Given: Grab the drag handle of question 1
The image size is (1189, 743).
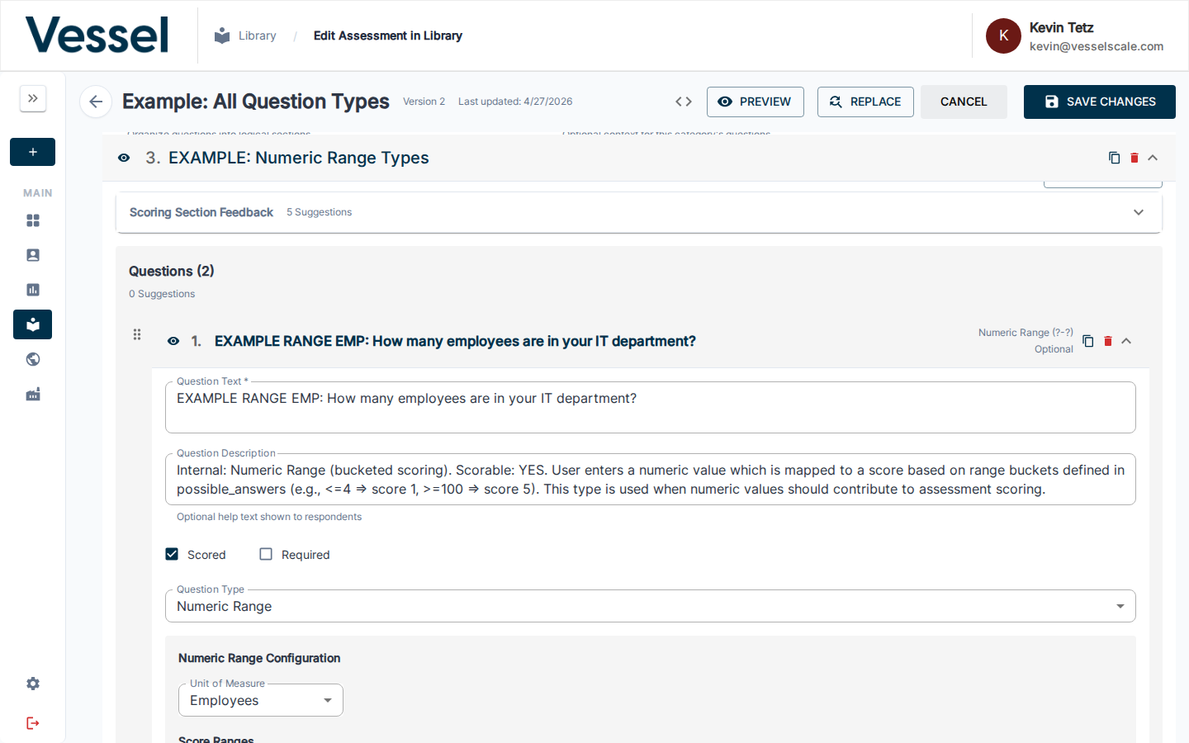Looking at the screenshot, I should (137, 334).
